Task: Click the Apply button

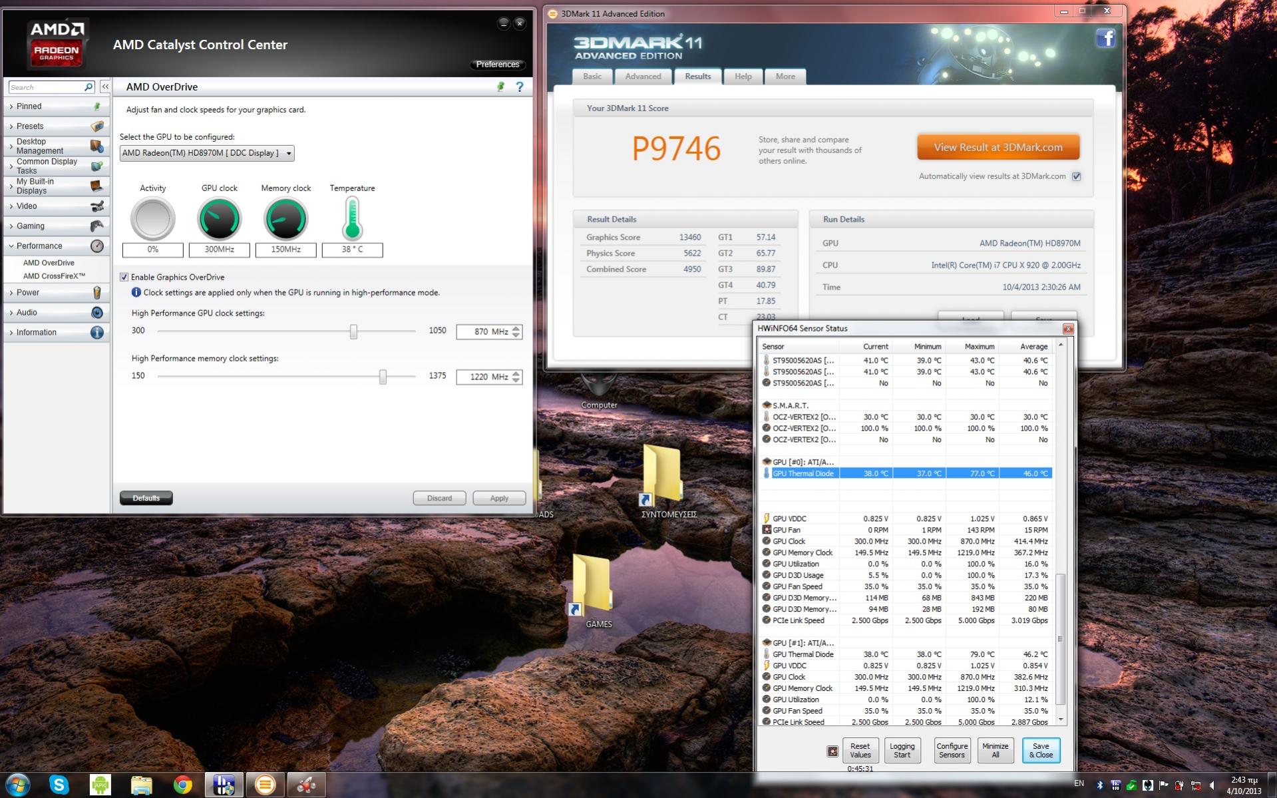Action: pyautogui.click(x=499, y=498)
